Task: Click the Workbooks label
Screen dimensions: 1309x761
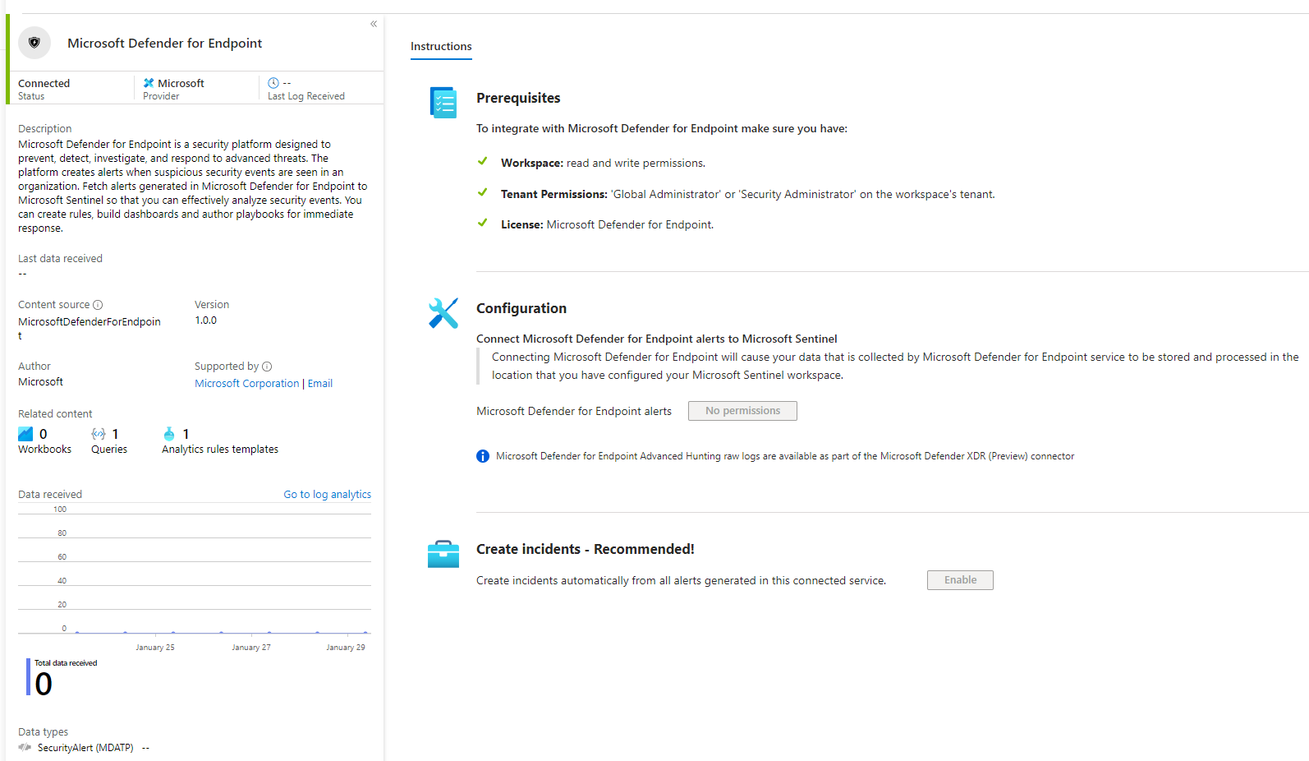Action: coord(45,450)
